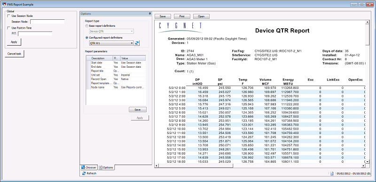Click into the Session Node text field
This screenshot has height=182, width=376.
(47, 22)
